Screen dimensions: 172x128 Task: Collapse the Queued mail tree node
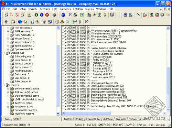coord(4,53)
